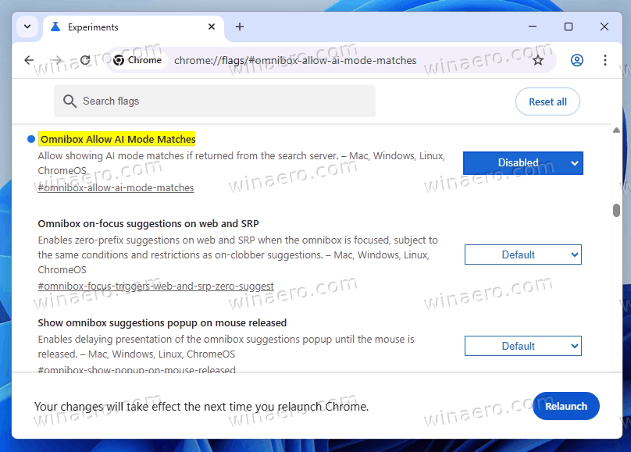Click the forward navigation arrow
Screen dimensions: 631x452
(57, 60)
